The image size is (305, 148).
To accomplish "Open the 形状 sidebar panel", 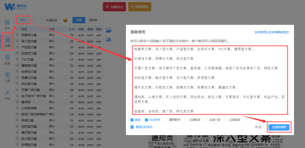I will point(7,24).
